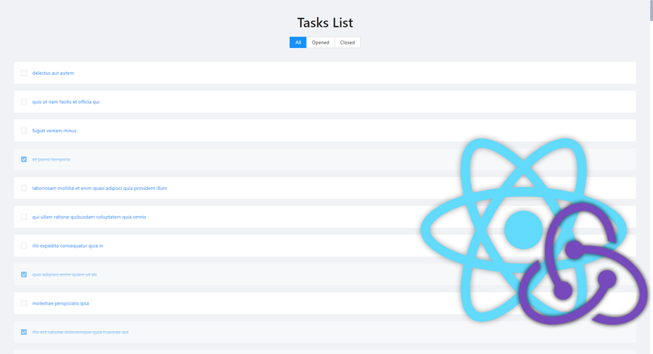Open 'qui ullam ratione quibusdam' task link
The height and width of the screenshot is (354, 653).
(x=89, y=217)
